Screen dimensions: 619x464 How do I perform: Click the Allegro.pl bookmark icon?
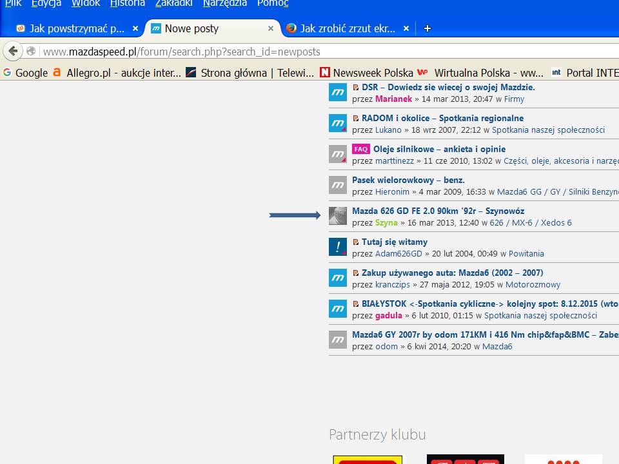coord(57,73)
